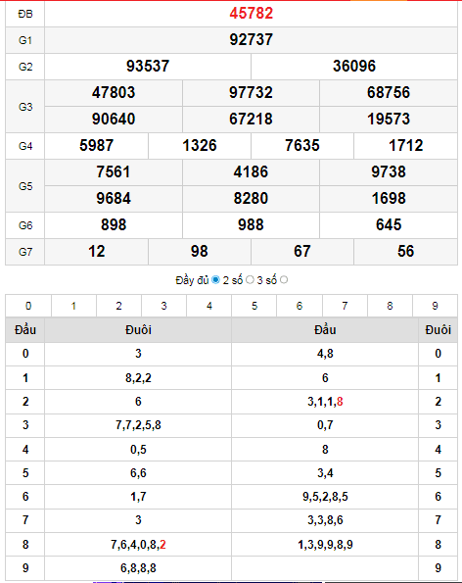This screenshot has width=462, height=583.
Task: Click digit filter tab 8
Action: coord(390,306)
